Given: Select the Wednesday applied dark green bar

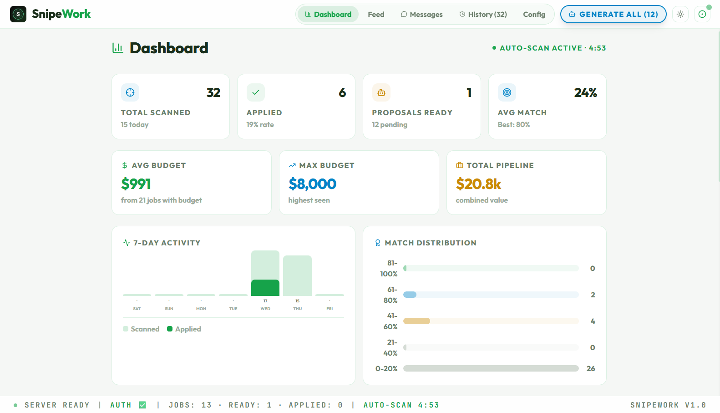Looking at the screenshot, I should [265, 288].
